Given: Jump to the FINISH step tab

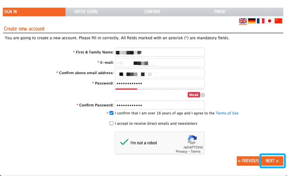Looking at the screenshot, I should click(x=220, y=12).
